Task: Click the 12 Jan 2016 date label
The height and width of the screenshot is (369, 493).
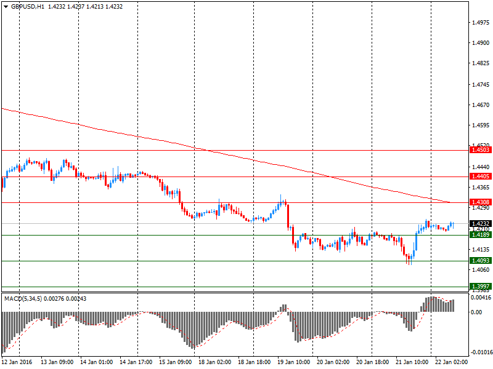Action: pyautogui.click(x=17, y=362)
